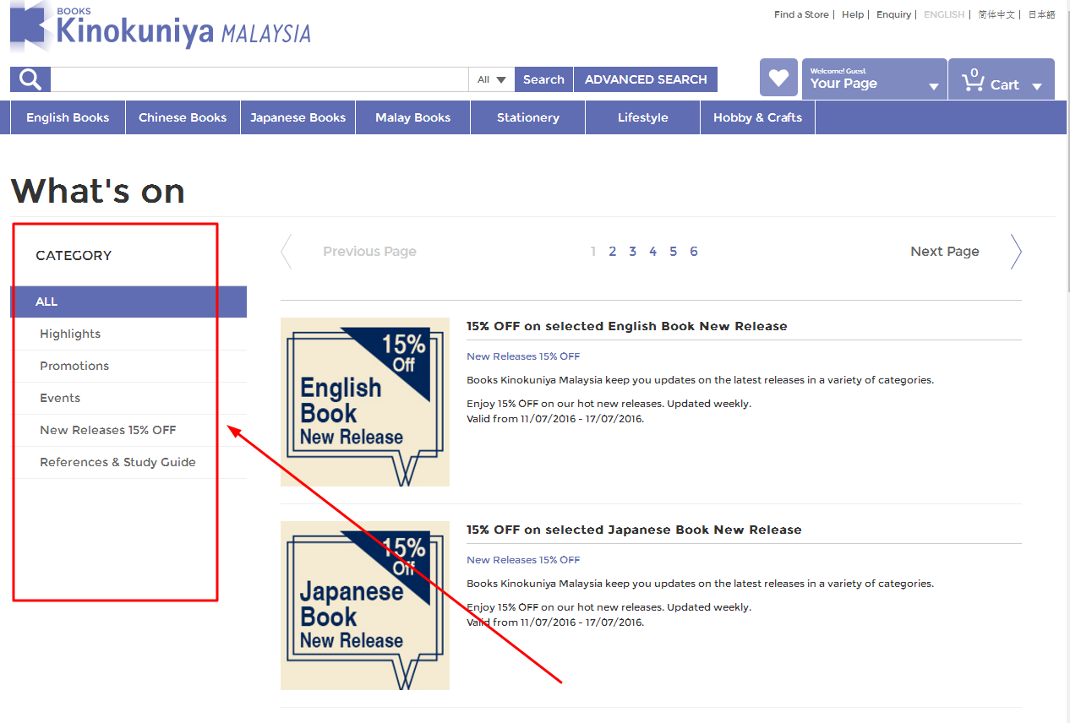Open the wishlist heart icon
The height and width of the screenshot is (723, 1070).
coord(778,78)
